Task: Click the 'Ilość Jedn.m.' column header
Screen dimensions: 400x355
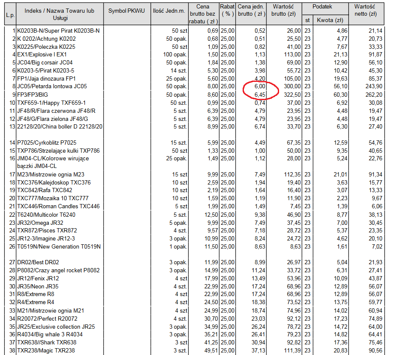Action: click(168, 10)
